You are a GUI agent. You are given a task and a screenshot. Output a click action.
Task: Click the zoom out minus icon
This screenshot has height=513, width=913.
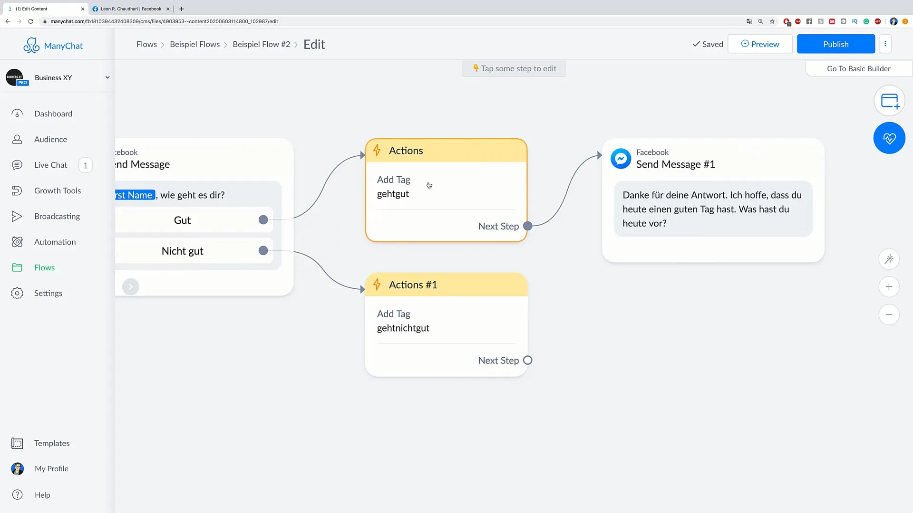point(890,314)
